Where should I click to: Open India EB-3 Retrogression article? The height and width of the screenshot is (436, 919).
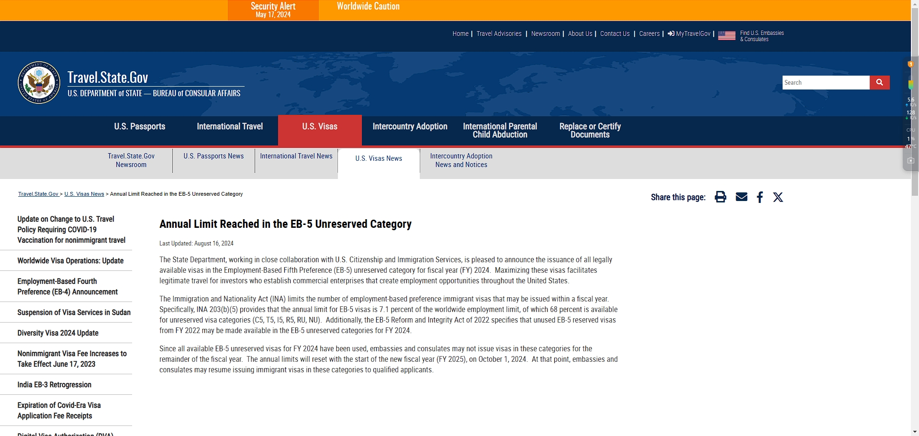click(x=54, y=385)
